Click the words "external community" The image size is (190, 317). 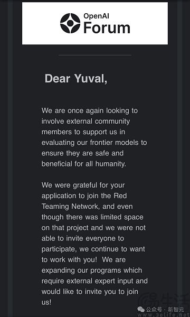click(98, 122)
